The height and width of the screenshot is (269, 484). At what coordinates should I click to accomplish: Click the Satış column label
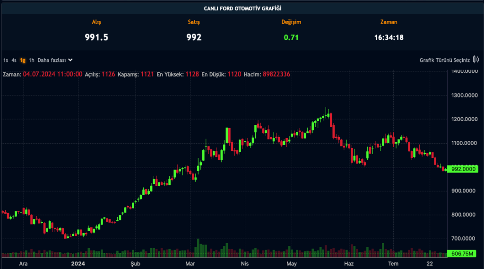(194, 22)
